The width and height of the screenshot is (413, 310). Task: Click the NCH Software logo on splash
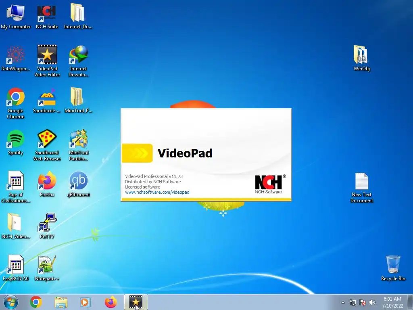click(270, 184)
